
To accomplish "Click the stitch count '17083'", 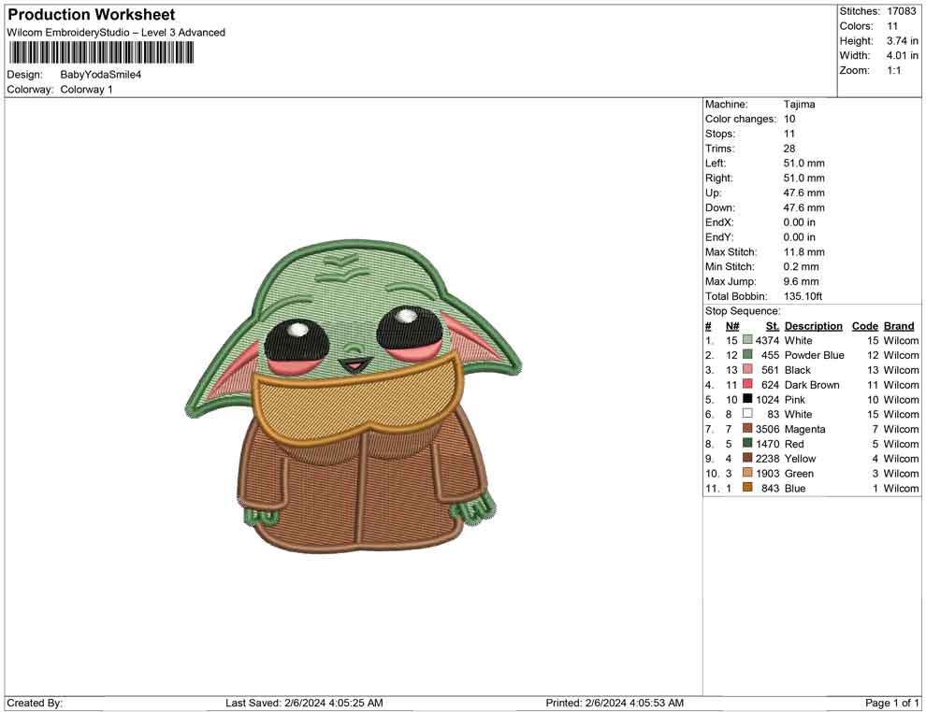I will pyautogui.click(x=901, y=11).
